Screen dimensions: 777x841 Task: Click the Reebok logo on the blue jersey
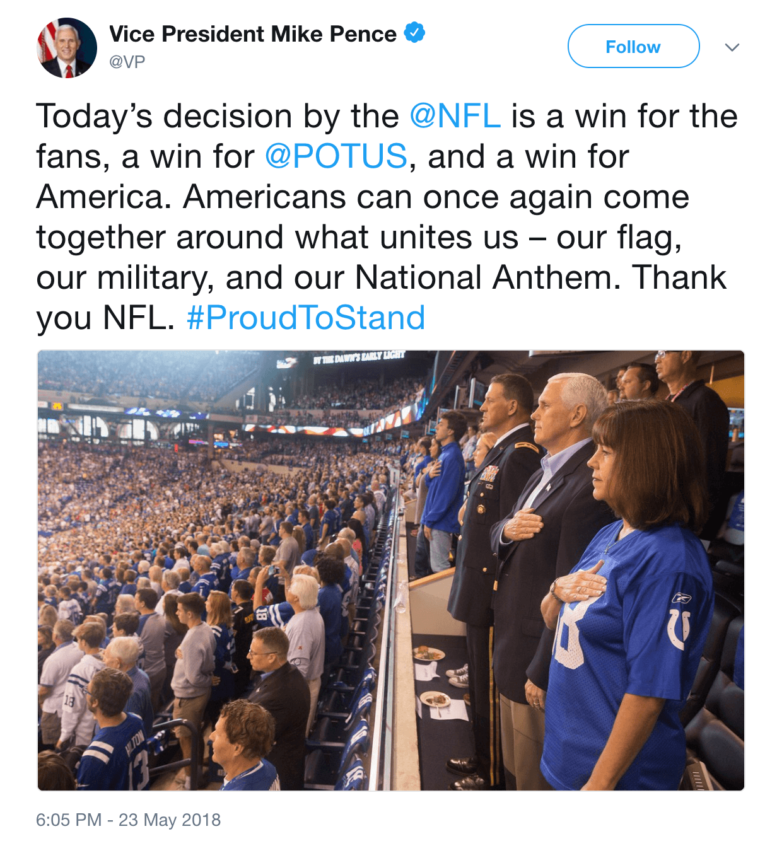pos(682,598)
